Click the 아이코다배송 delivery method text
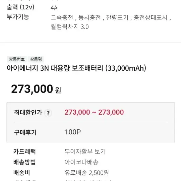The height and width of the screenshot is (181, 181). pyautogui.click(x=81, y=162)
